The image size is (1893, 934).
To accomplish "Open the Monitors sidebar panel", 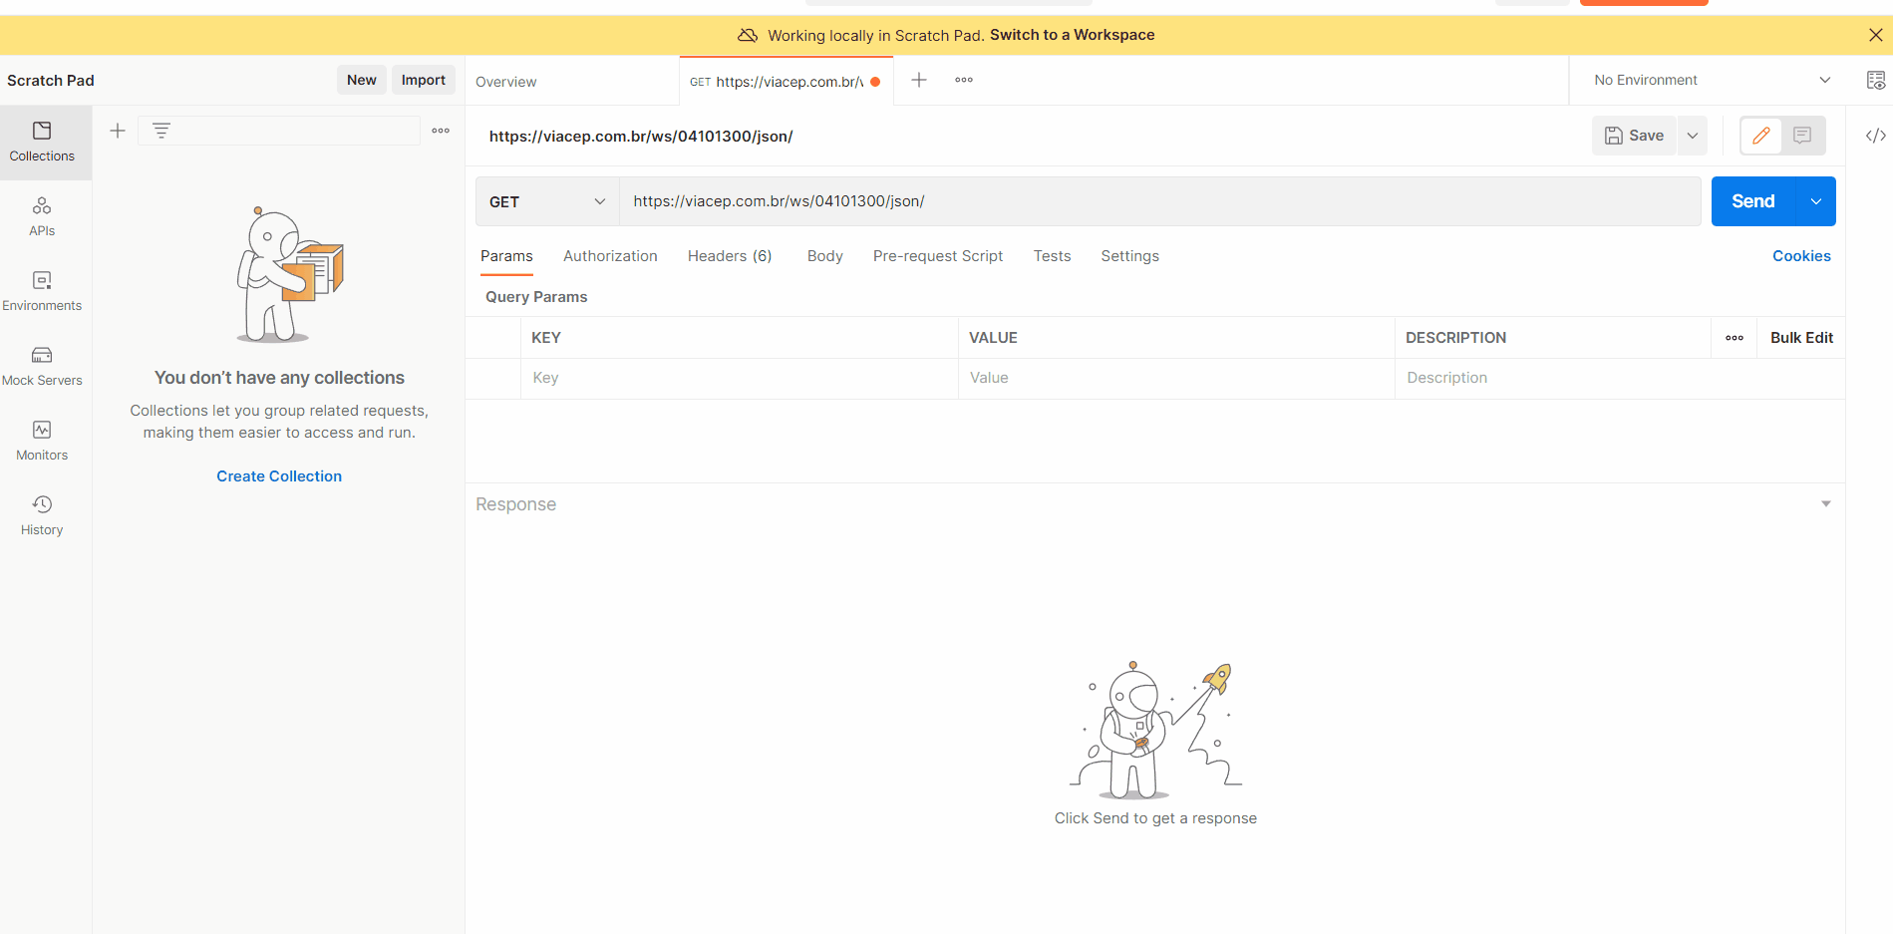I will click(x=42, y=441).
